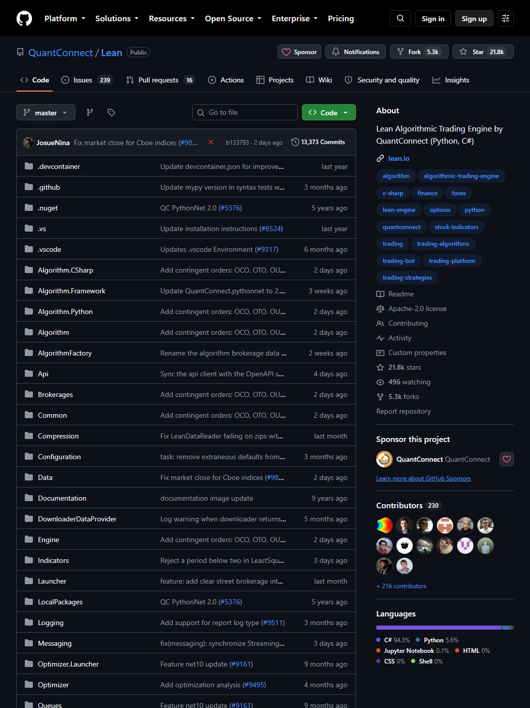Click the QuantConnect sponsor avatar logo
Viewport: 530px width, 708px height.
point(384,459)
